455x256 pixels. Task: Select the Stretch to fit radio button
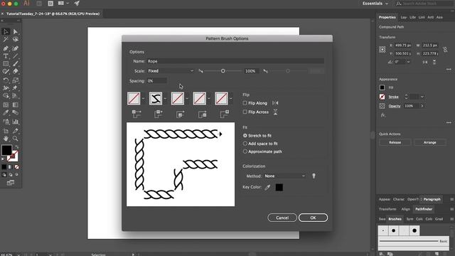[x=245, y=136]
